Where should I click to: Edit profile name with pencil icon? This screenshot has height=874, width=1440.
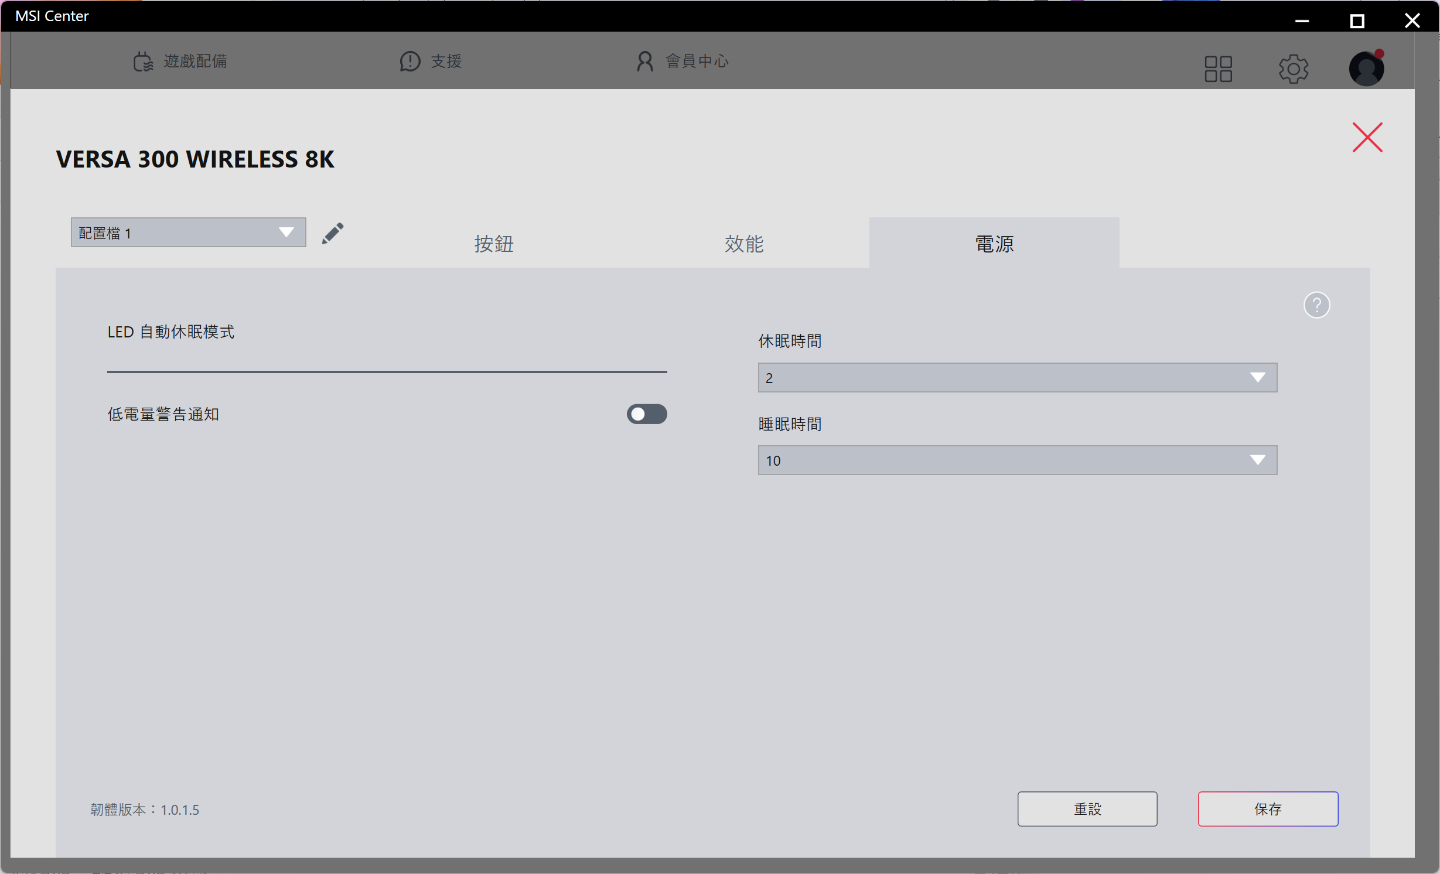[333, 233]
